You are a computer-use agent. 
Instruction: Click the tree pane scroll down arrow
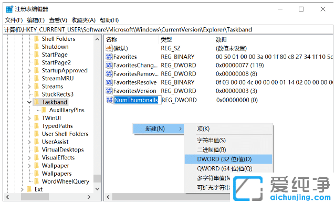(97, 189)
